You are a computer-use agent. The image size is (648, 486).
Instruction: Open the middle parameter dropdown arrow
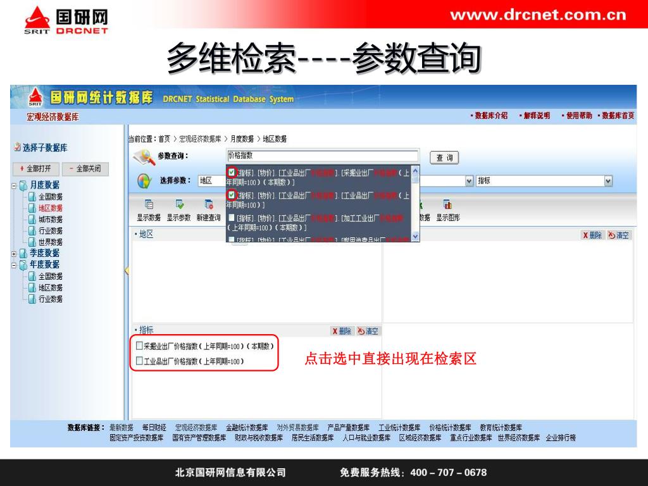coord(469,180)
